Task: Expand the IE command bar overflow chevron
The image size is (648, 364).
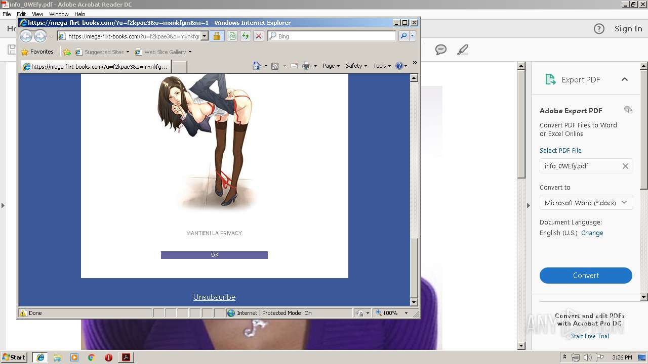Action: pyautogui.click(x=415, y=63)
